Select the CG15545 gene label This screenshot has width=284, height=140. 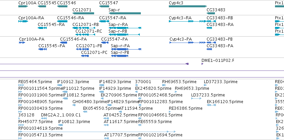(x=47, y=3)
